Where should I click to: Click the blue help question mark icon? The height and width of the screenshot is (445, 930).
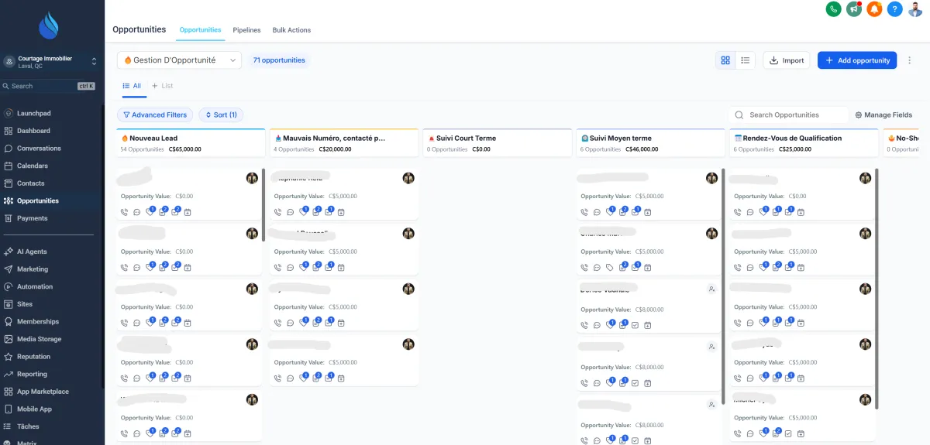[x=894, y=9]
